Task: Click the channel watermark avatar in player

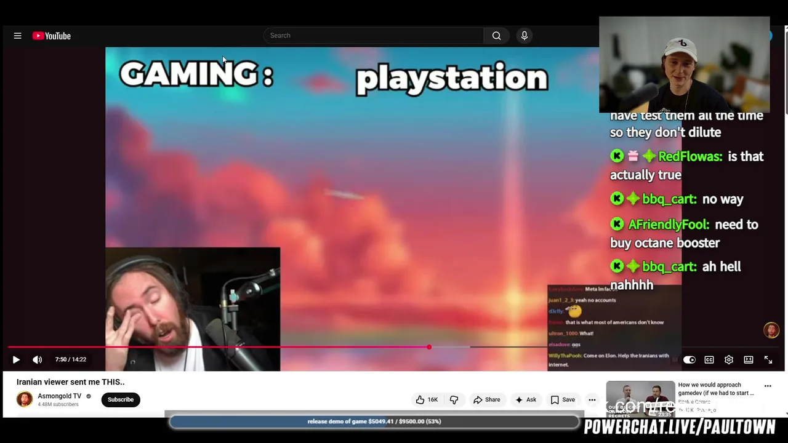Action: point(771,330)
